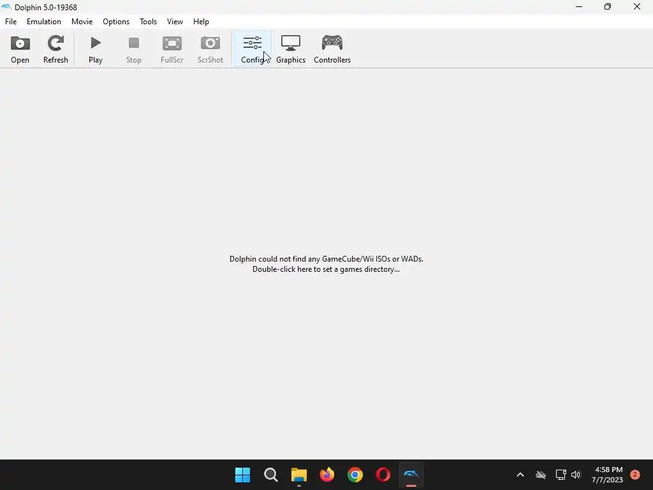Show hidden system tray icons
The height and width of the screenshot is (490, 653).
pos(520,475)
